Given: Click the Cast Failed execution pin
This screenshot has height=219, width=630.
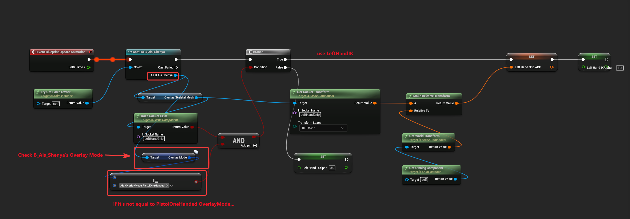Looking at the screenshot, I should tap(176, 67).
